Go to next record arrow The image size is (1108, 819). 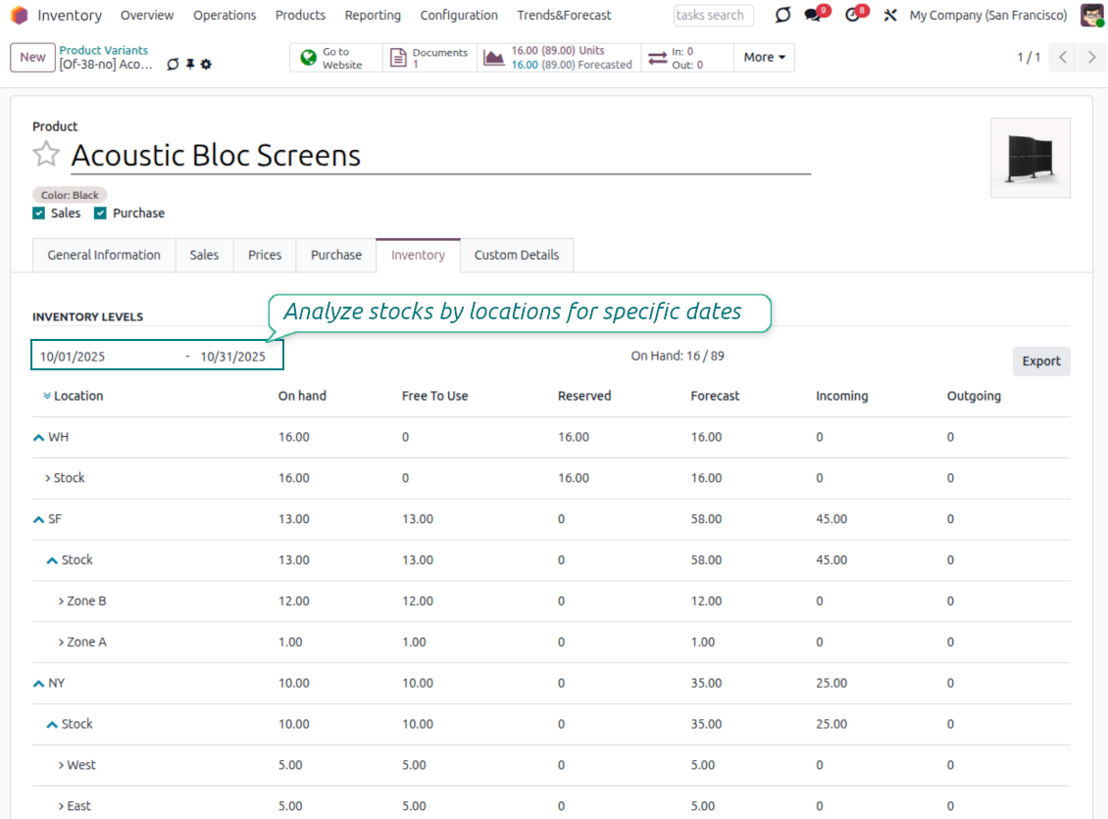pos(1091,58)
